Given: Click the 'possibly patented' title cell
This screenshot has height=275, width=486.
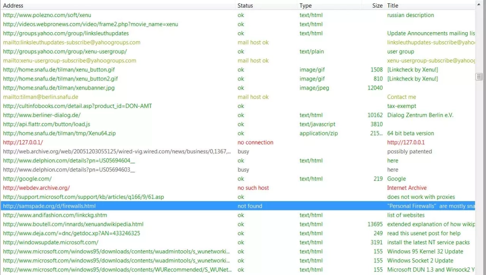Looking at the screenshot, I should coord(410,151).
